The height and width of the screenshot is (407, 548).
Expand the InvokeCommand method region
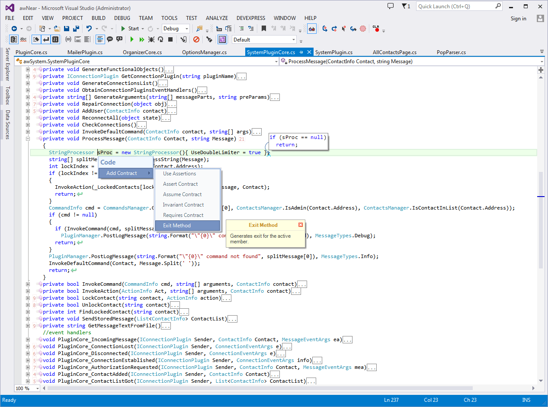click(x=28, y=284)
